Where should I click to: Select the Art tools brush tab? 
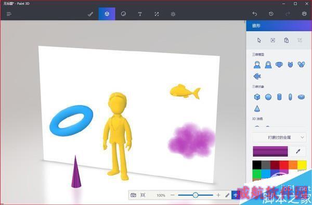90,14
